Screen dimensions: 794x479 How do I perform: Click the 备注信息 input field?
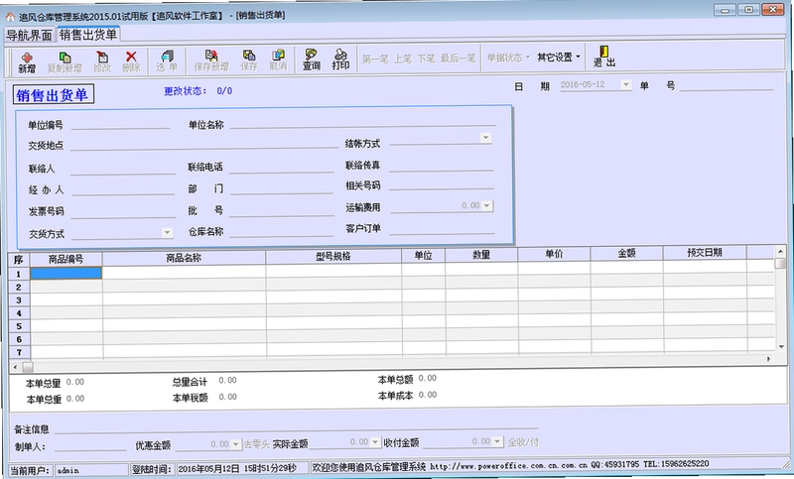pyautogui.click(x=296, y=428)
